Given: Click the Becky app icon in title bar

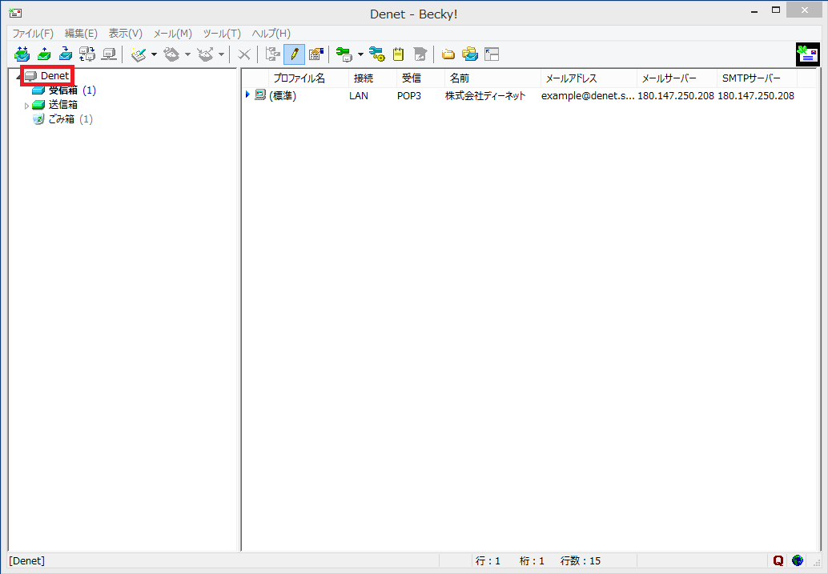Looking at the screenshot, I should (x=15, y=13).
